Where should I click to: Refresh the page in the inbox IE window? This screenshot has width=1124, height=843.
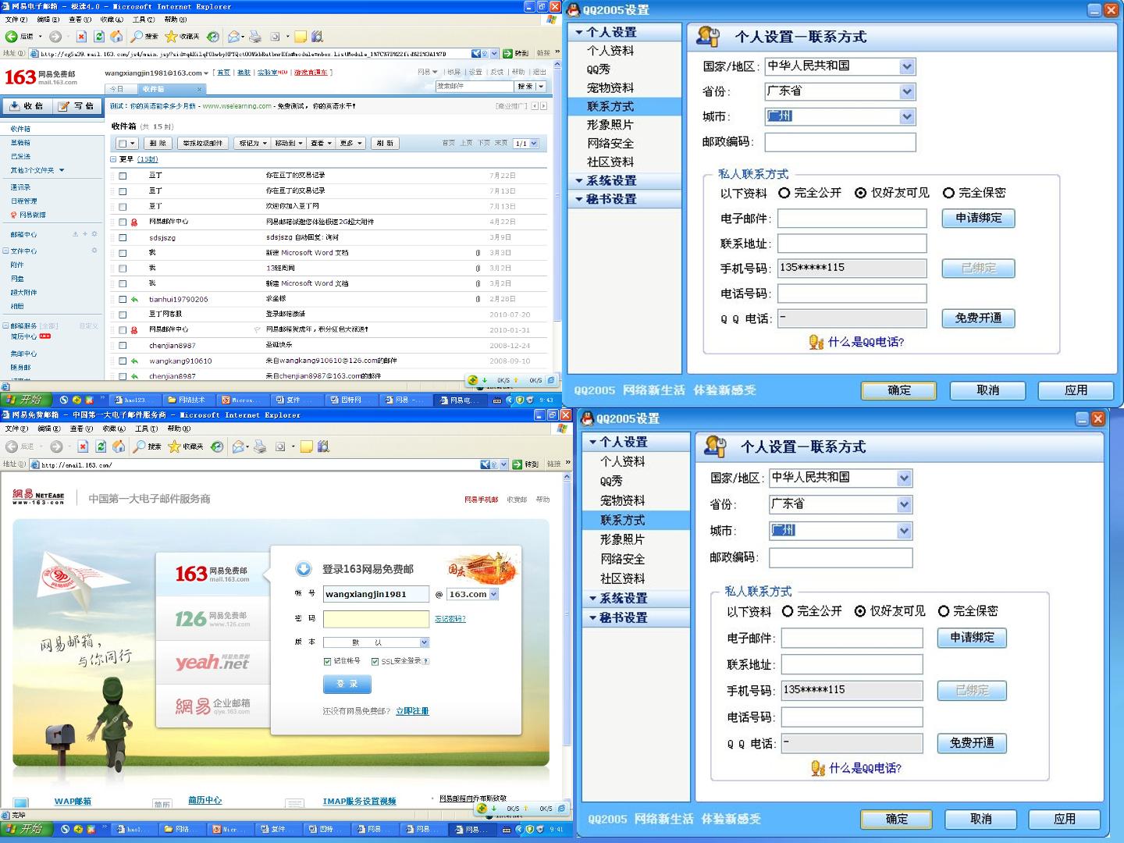pyautogui.click(x=99, y=37)
